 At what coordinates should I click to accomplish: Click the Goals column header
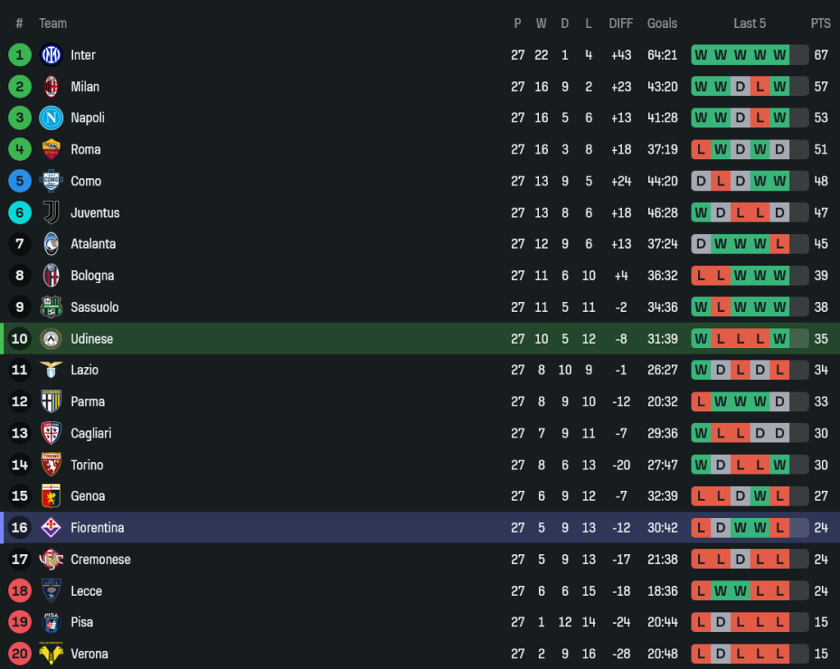(662, 23)
